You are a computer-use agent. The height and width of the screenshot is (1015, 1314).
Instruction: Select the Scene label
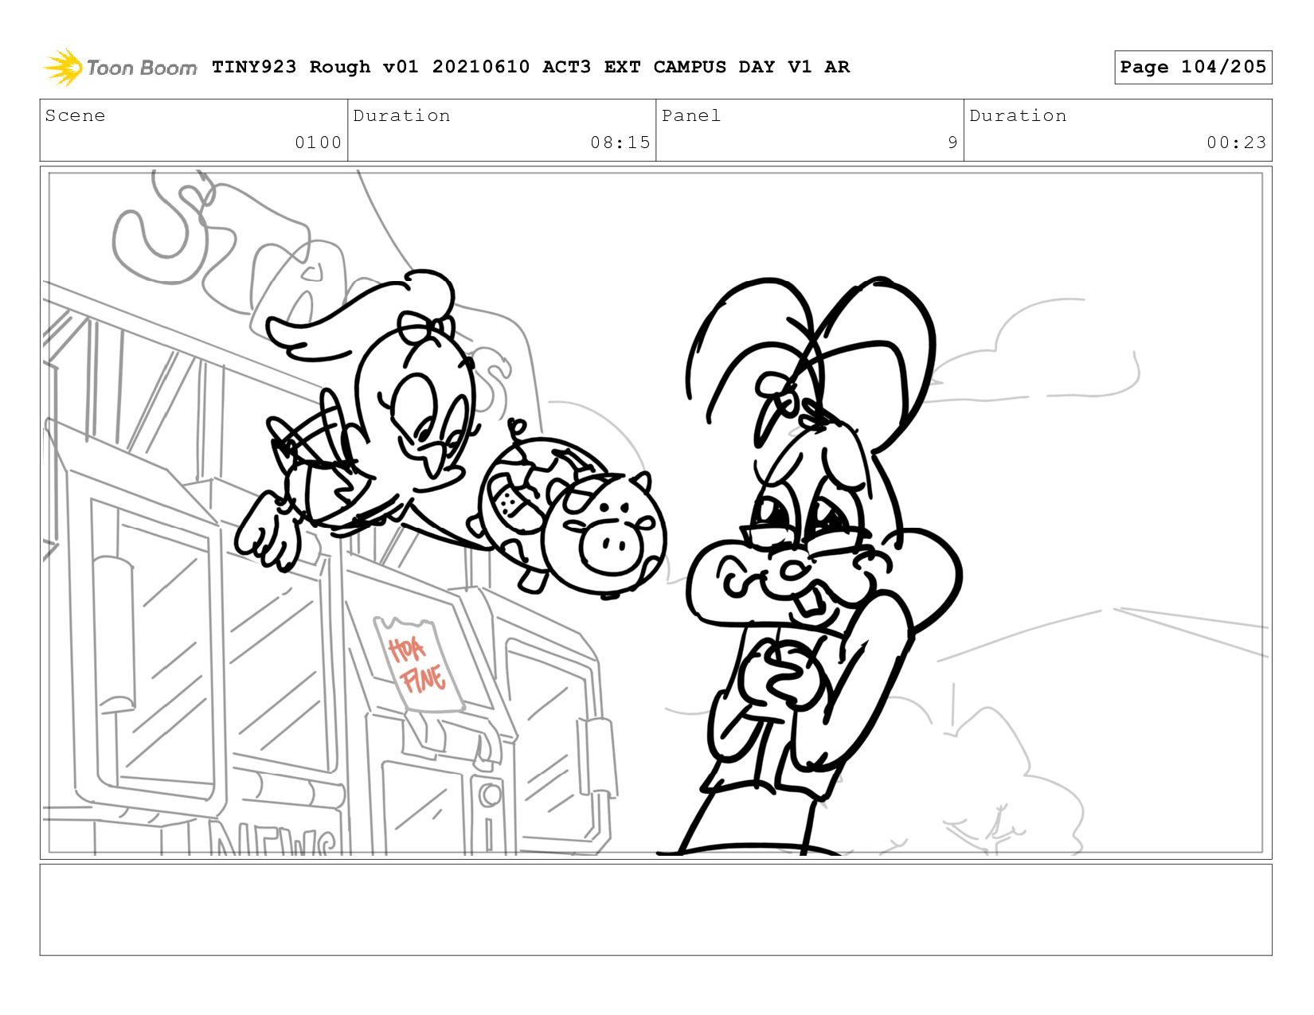tap(75, 115)
